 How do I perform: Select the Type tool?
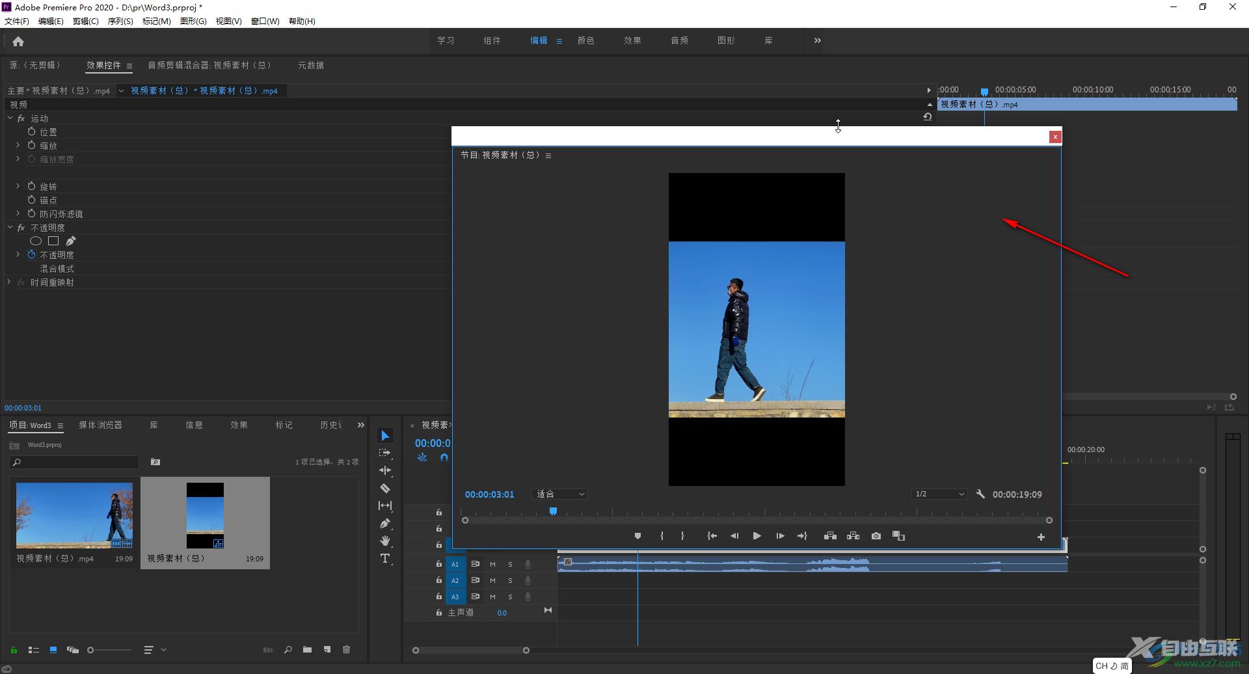pos(385,558)
